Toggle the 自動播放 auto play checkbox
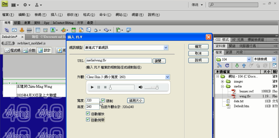The width and height of the screenshot is (279, 138). 88,113
